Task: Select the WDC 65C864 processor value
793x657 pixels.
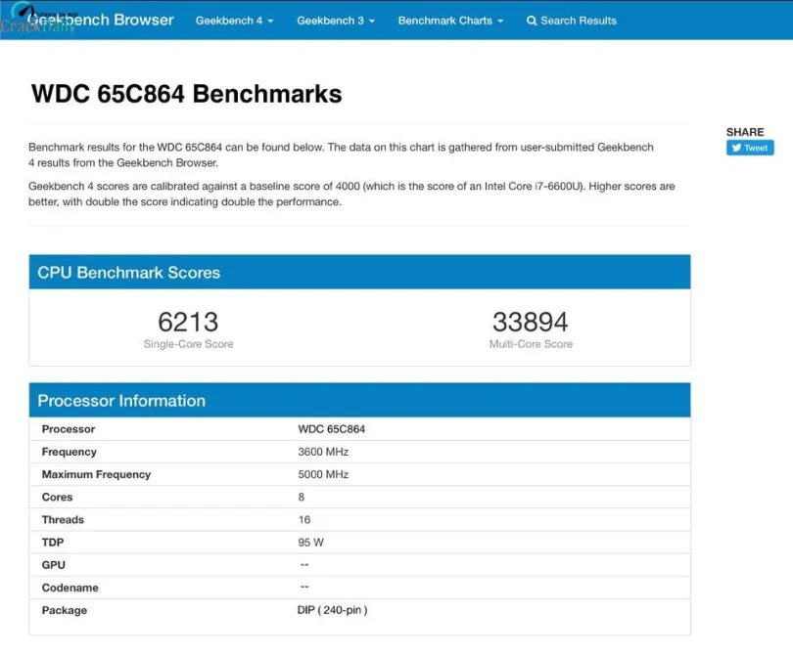Action: point(331,429)
